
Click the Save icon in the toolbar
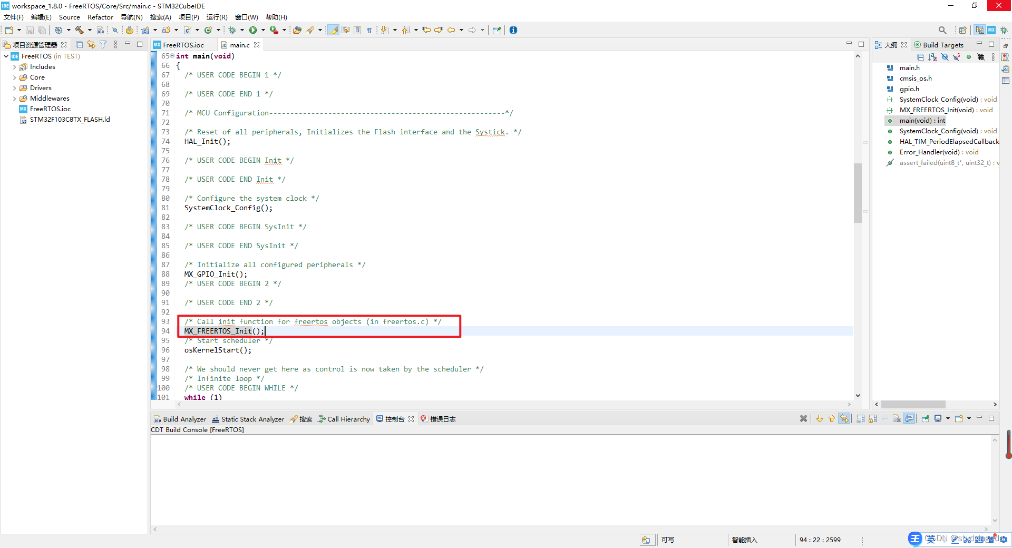pos(30,30)
